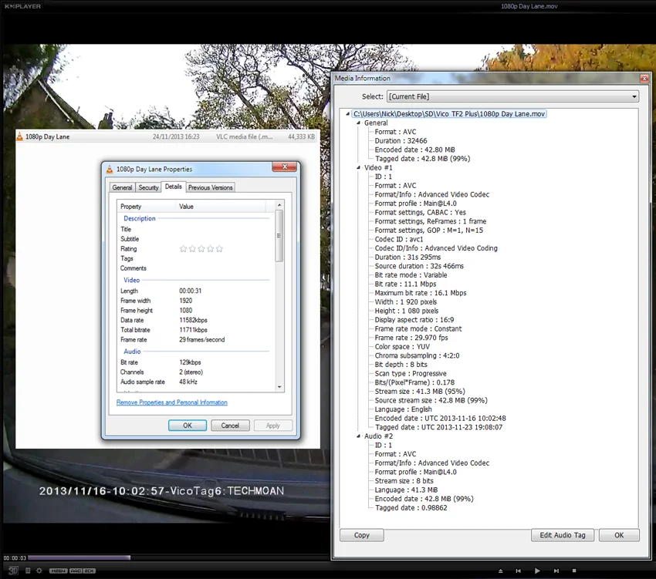Click the scroll up arrow in the Properties list
Screen dimensions: 656x579
279,205
